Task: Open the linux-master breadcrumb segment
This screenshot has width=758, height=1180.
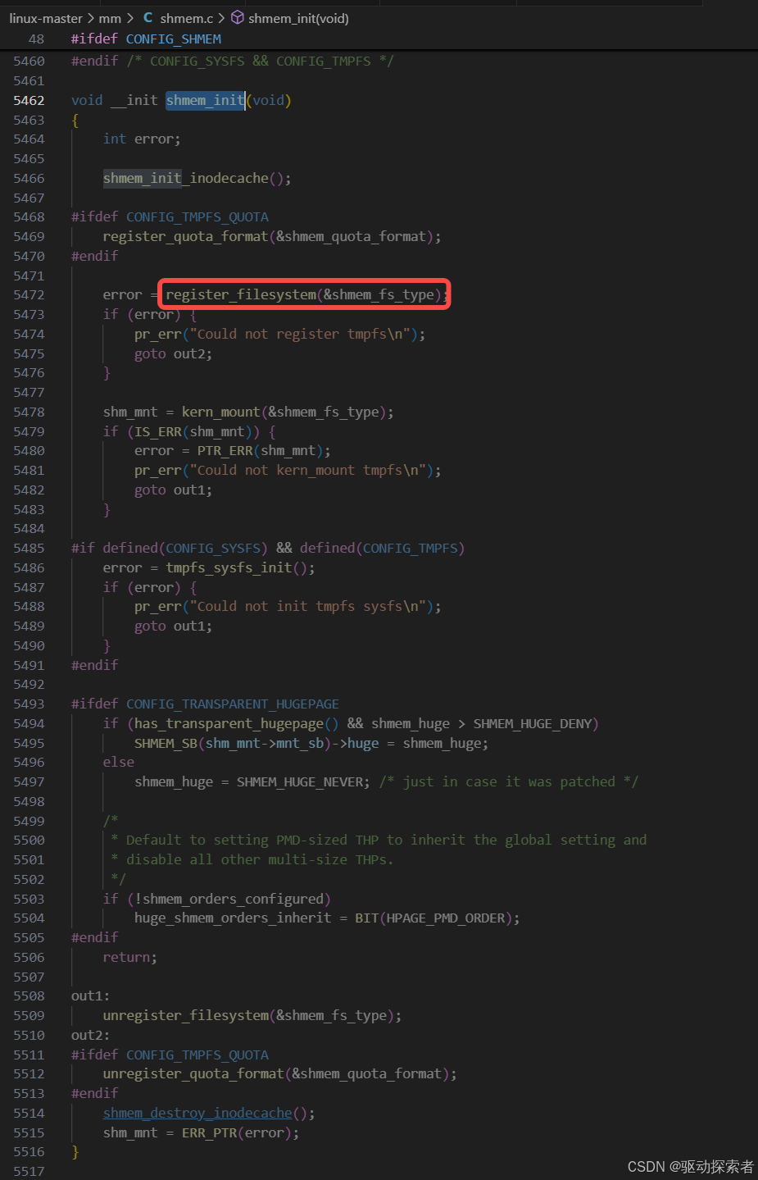Action: pyautogui.click(x=46, y=18)
